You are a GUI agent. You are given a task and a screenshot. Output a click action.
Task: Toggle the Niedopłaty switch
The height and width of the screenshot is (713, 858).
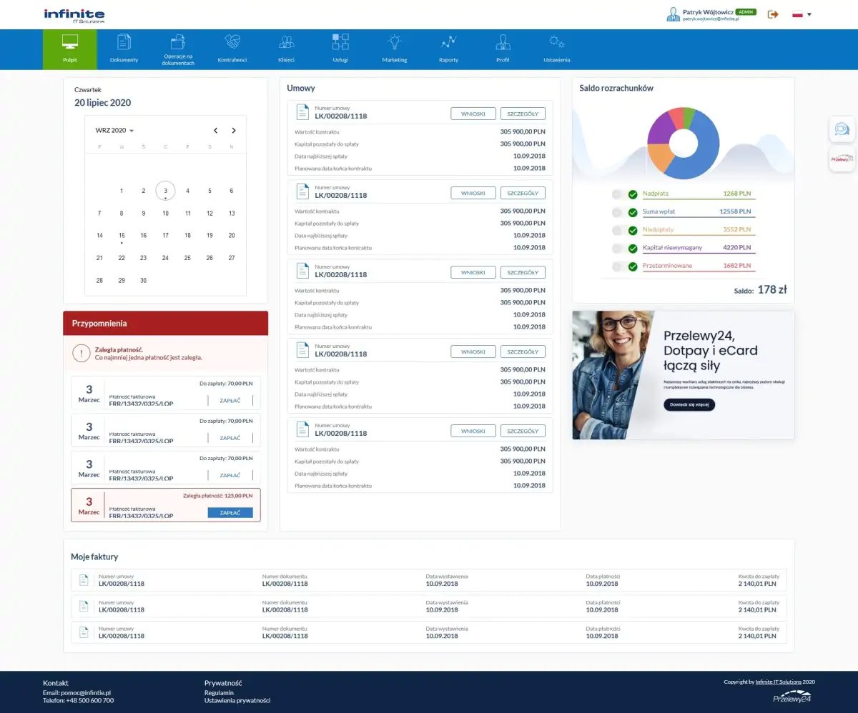(x=625, y=230)
